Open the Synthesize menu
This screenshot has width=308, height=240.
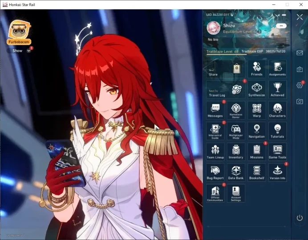pos(256,90)
